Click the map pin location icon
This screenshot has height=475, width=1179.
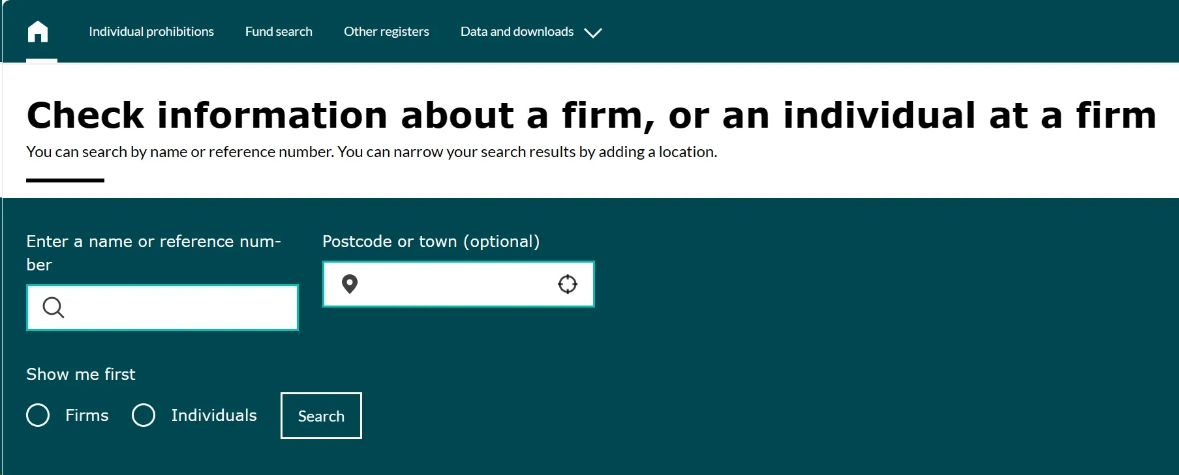tap(350, 284)
